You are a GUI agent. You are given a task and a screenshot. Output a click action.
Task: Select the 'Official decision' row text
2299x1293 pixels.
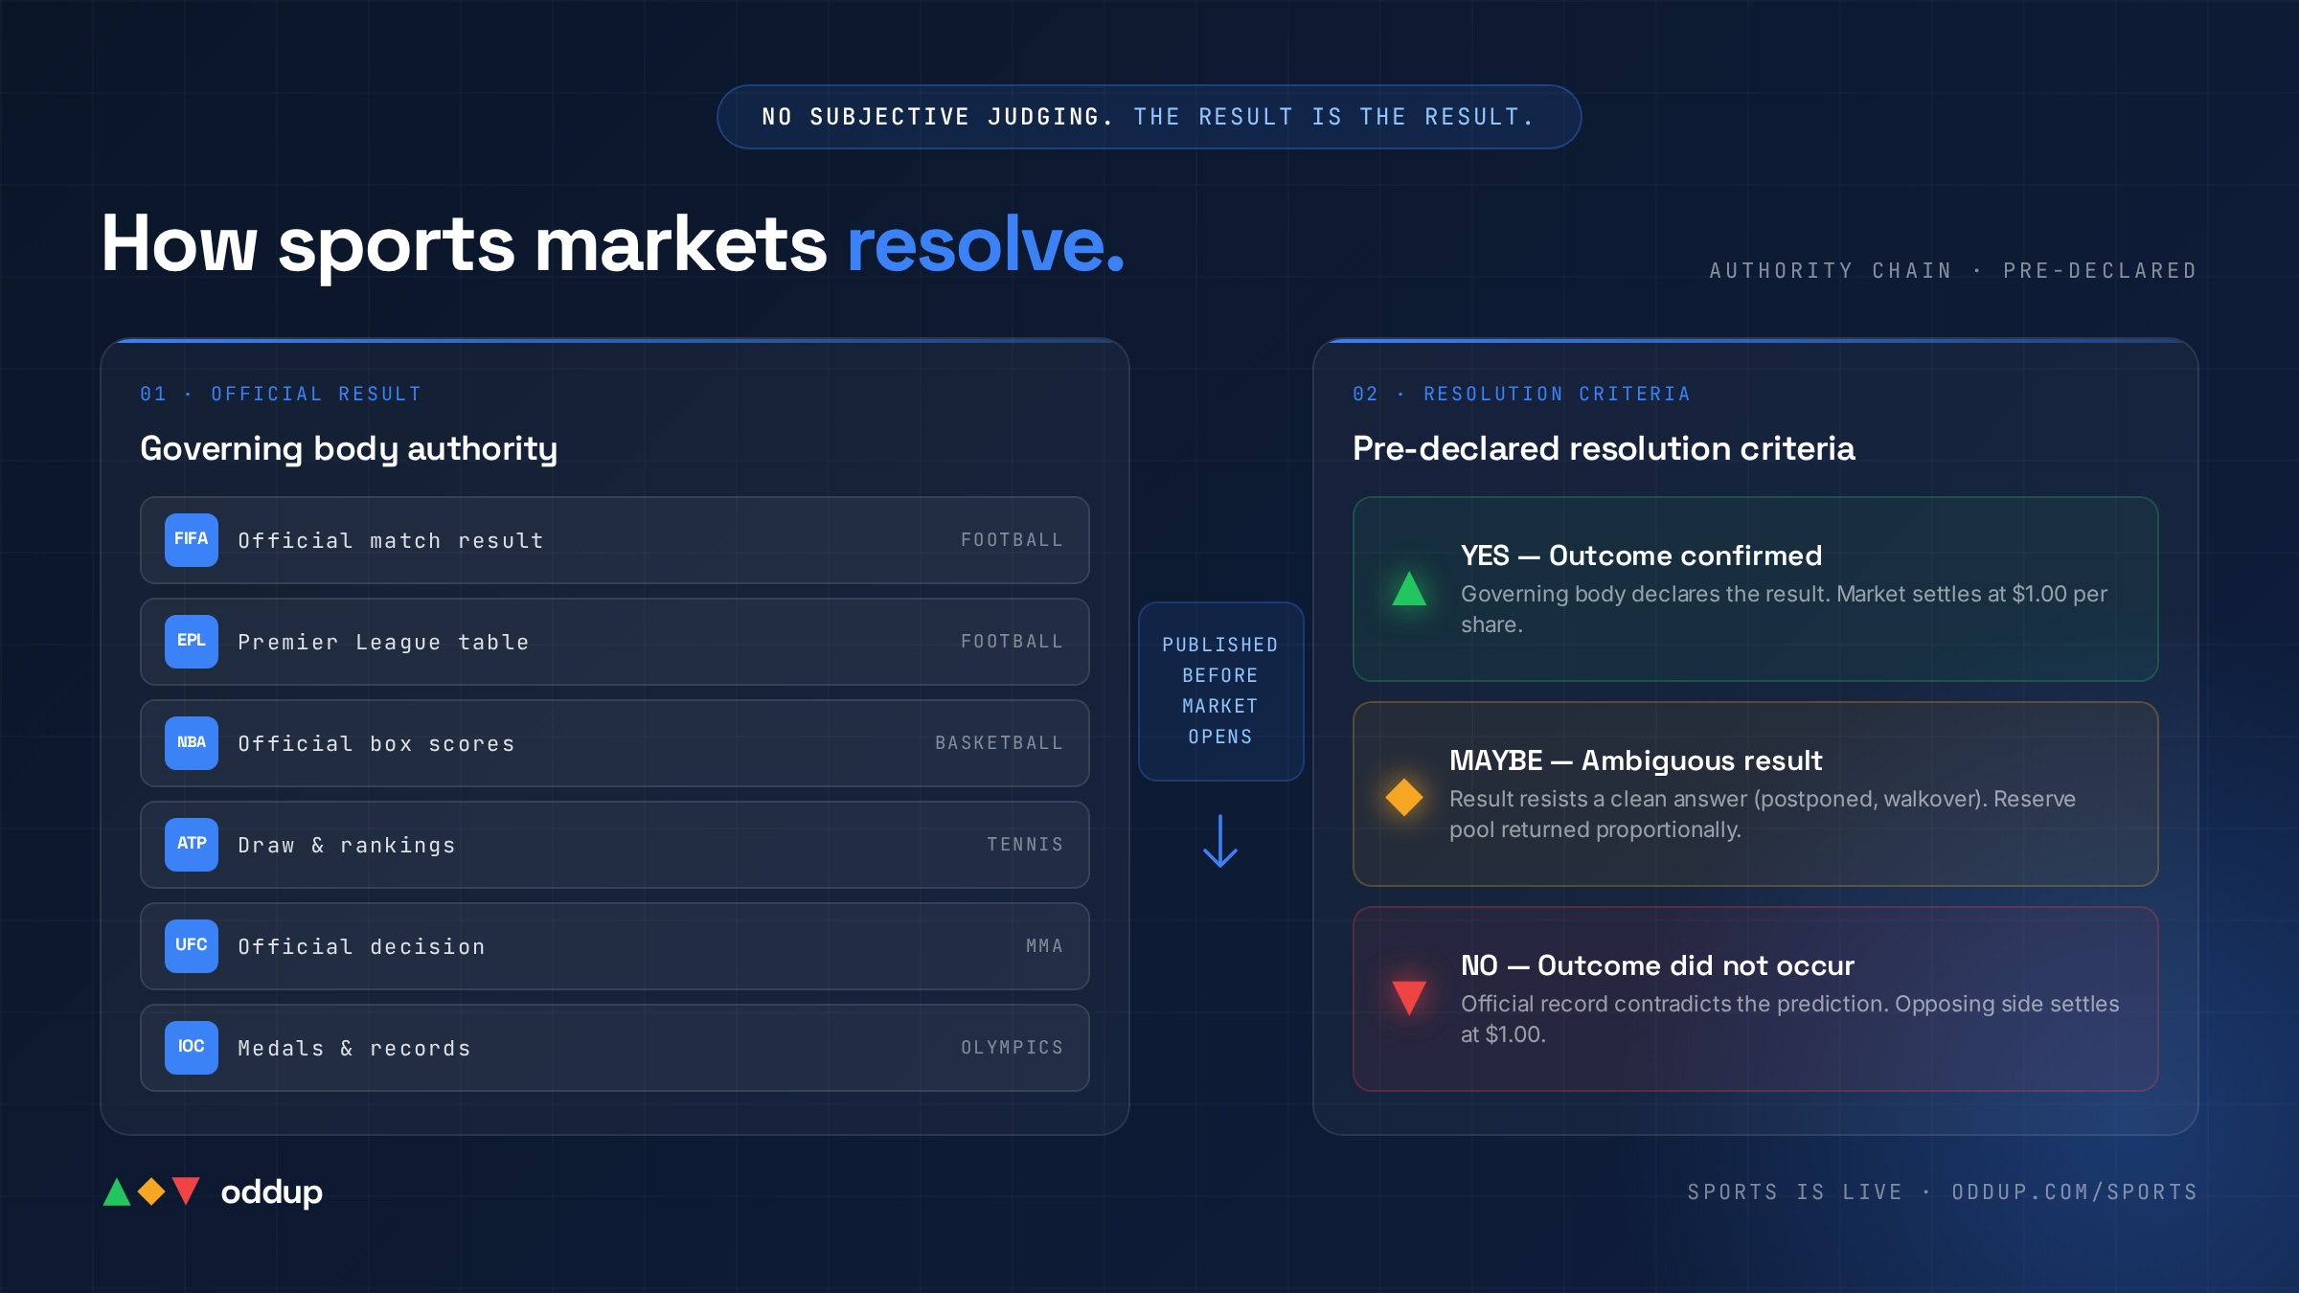tap(361, 947)
